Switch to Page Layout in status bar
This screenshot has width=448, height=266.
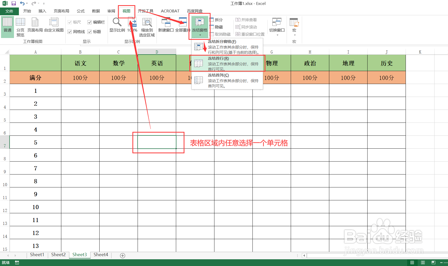pyautogui.click(x=423, y=263)
